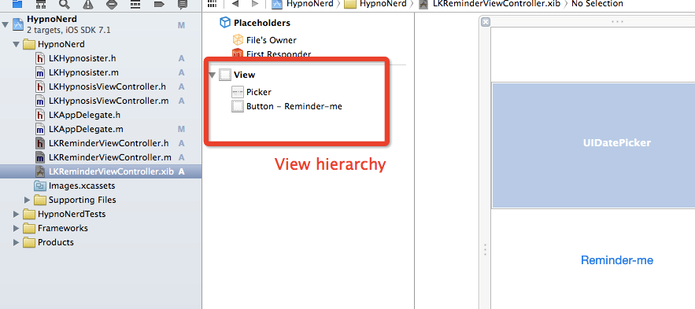695x309 pixels.
Task: Open the Log navigator speech-bubble icon
Action: point(182,4)
